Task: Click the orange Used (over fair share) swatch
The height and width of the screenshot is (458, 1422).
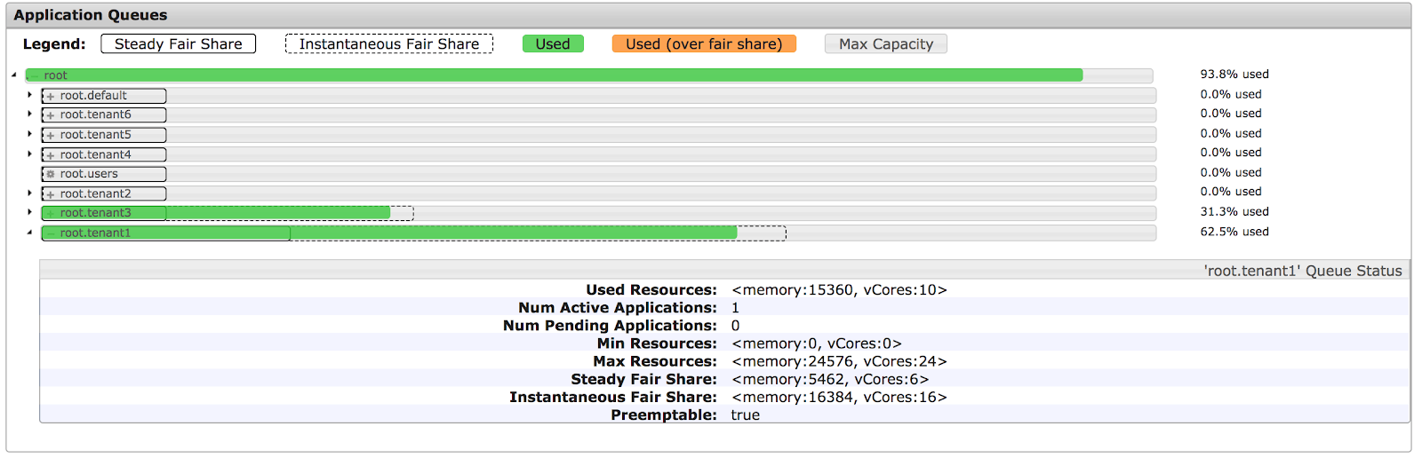Action: (x=704, y=43)
